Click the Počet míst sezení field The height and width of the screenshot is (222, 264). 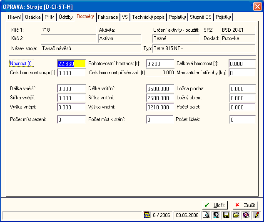coord(71,120)
